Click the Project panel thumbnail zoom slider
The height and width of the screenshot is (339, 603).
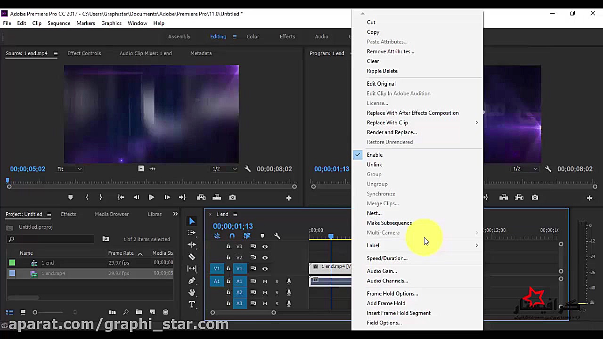[35, 312]
